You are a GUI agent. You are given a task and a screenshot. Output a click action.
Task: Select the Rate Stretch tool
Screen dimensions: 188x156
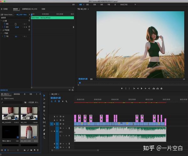[44, 115]
